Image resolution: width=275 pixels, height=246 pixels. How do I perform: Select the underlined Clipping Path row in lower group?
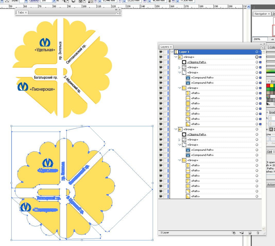[x=197, y=134]
